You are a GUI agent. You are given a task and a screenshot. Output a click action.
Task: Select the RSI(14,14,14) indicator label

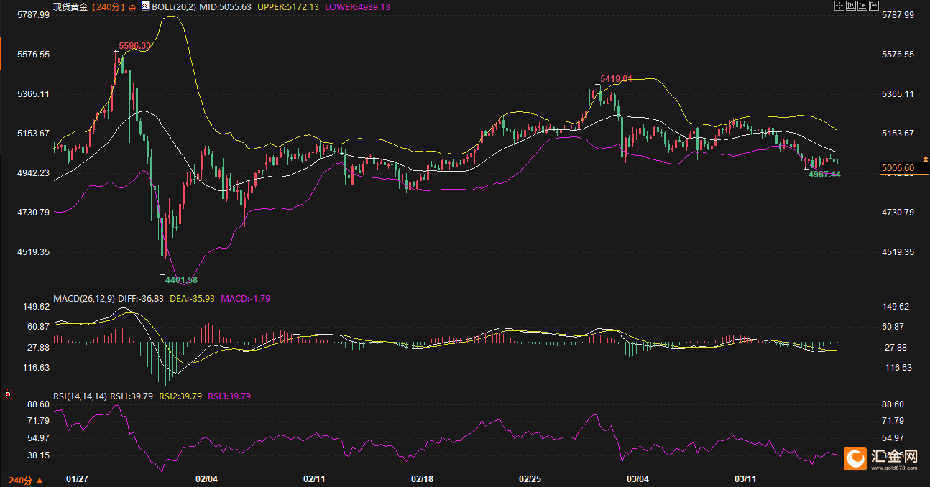[x=80, y=396]
